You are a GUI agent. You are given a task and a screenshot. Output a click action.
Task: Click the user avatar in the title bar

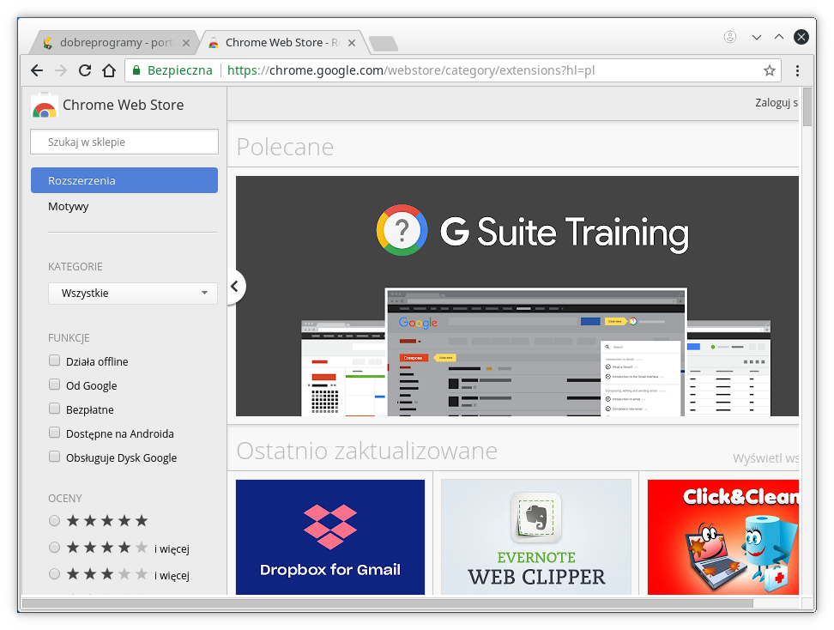click(x=730, y=36)
